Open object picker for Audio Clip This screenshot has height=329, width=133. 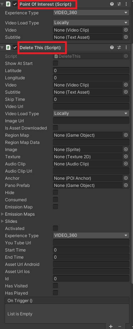[x=126, y=164]
